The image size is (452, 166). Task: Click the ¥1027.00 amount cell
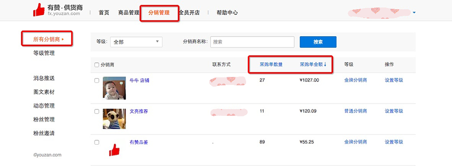pyautogui.click(x=309, y=80)
